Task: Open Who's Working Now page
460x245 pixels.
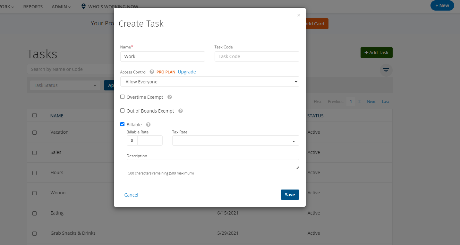Action: pos(113,7)
